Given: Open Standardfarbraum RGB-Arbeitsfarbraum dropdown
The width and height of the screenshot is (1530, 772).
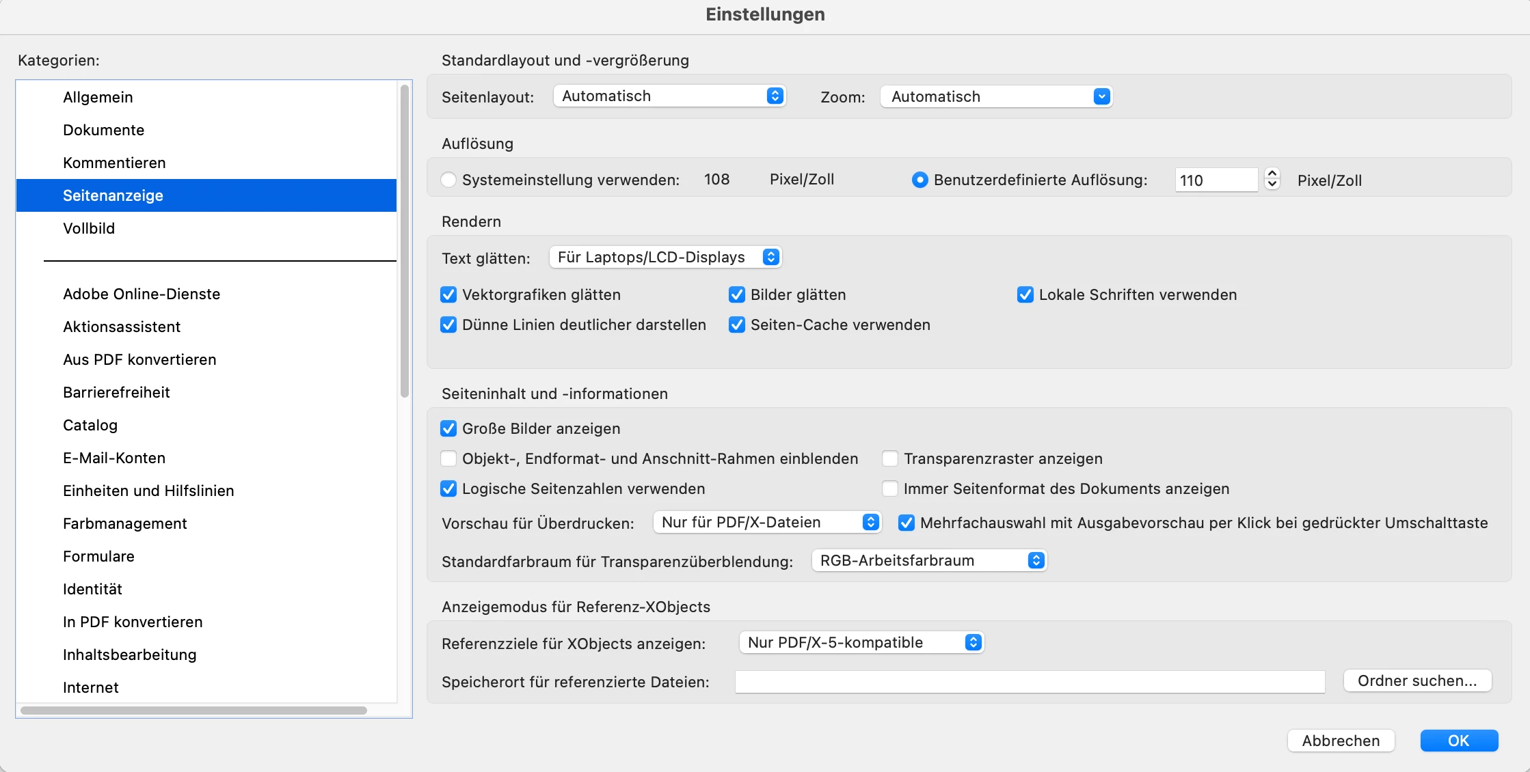Looking at the screenshot, I should tap(928, 561).
